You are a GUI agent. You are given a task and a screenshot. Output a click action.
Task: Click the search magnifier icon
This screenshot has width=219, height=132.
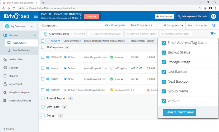[214, 25]
